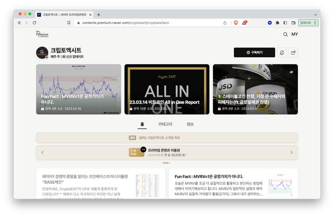
Task: Click the browser forward arrow
Action: pyautogui.click(x=27, y=23)
